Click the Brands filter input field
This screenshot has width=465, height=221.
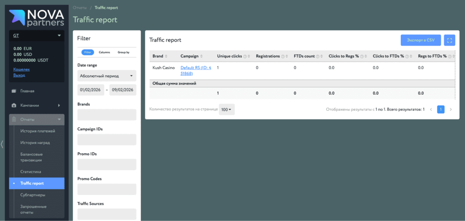pos(107,115)
